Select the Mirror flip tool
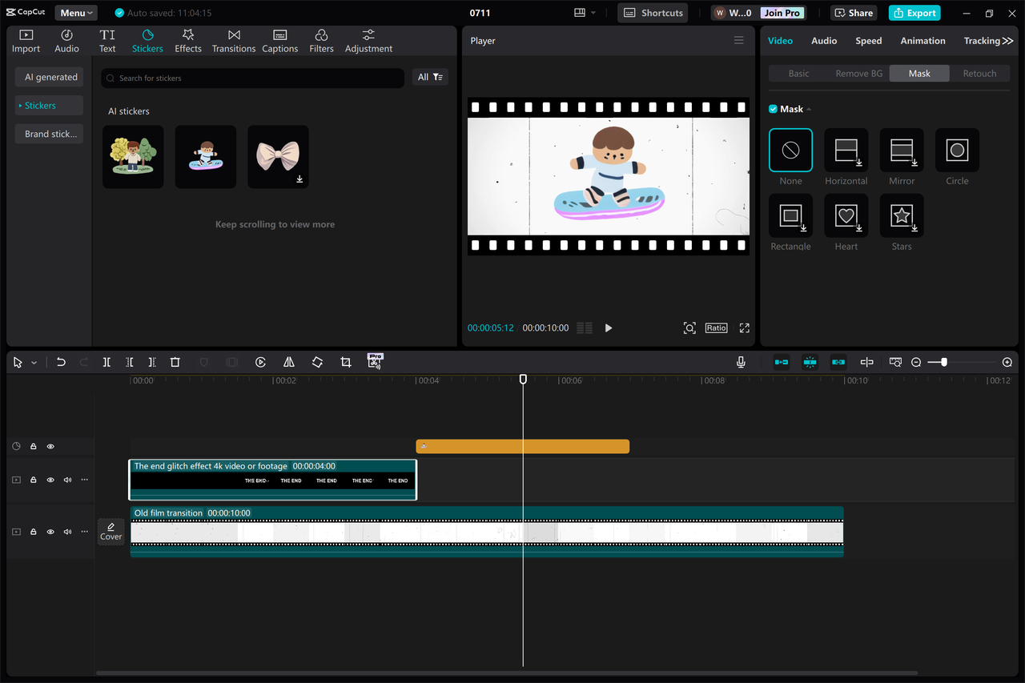This screenshot has width=1025, height=683. (x=288, y=362)
